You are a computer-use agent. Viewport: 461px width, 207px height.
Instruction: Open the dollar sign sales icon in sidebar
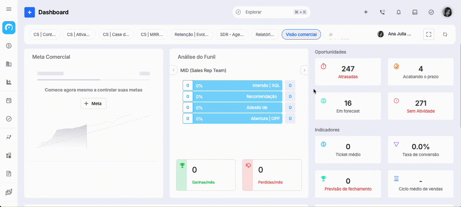pyautogui.click(x=9, y=46)
